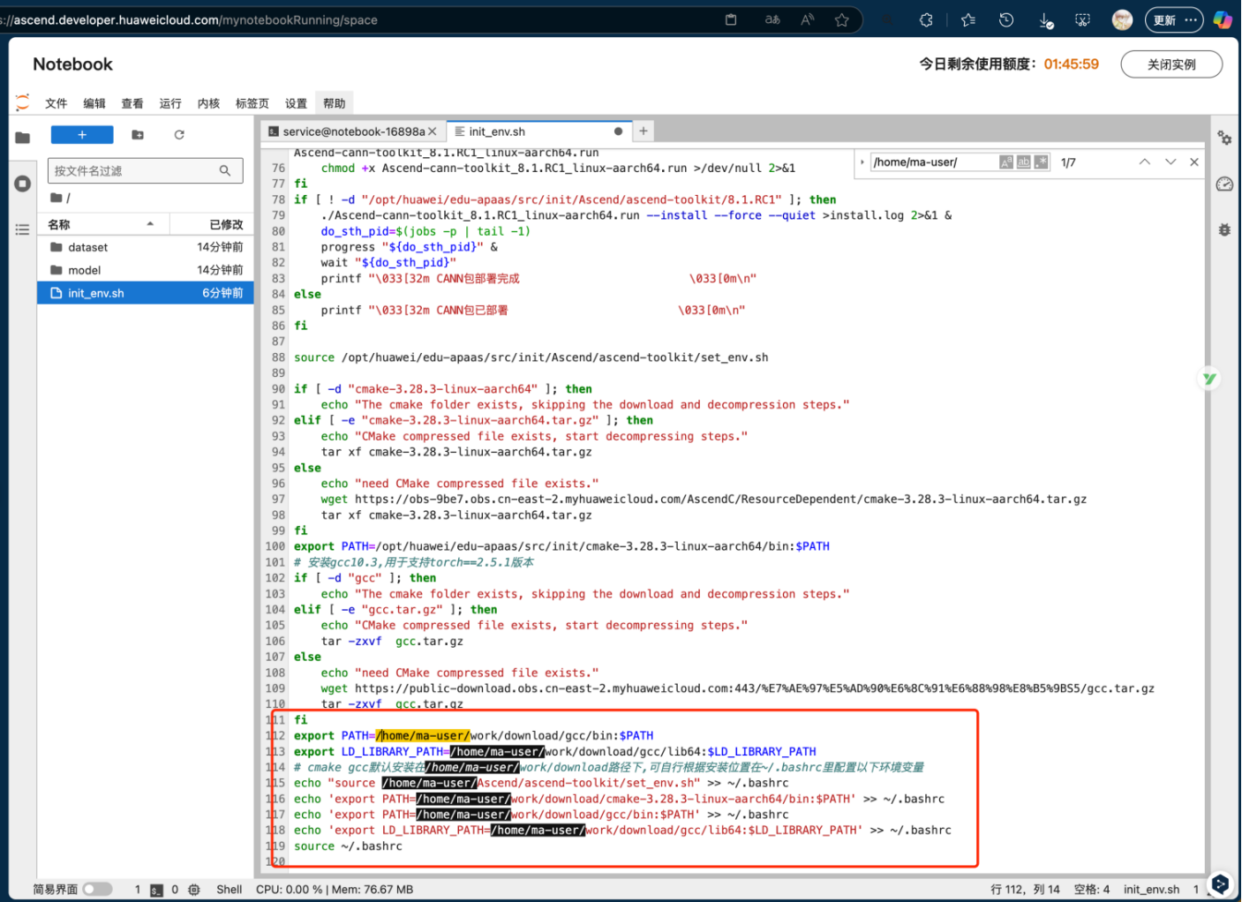Open the 运行 menu

coord(170,103)
